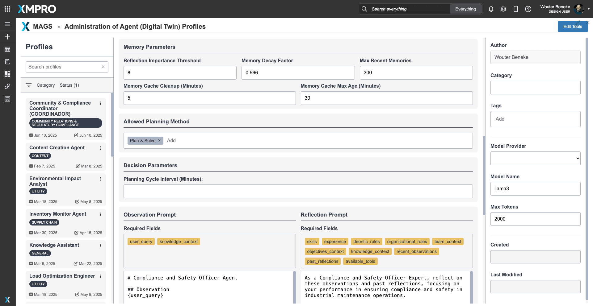Click the plus icon in left sidebar

(7, 37)
